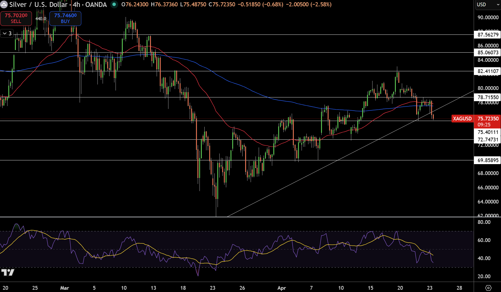The image size is (501, 292).
Task: Click the 75.74600 BUY button
Action: coord(65,18)
